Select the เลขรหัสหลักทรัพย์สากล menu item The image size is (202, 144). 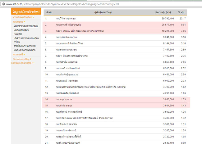click(24, 50)
